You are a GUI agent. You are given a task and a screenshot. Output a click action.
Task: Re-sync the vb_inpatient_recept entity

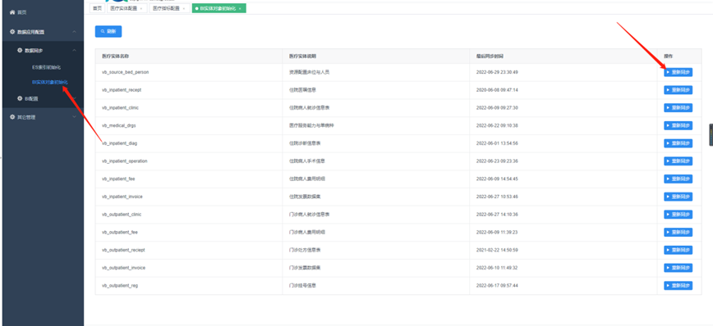[678, 90]
